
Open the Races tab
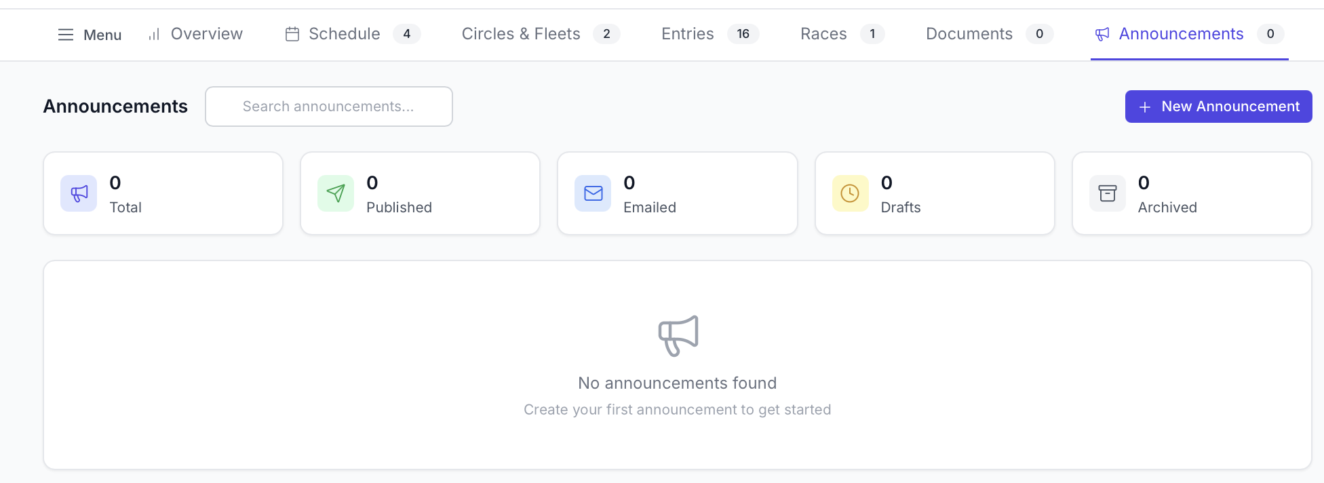823,34
